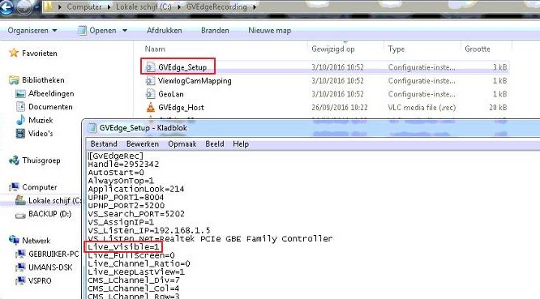Click Computer in the address breadcrumb

[x=84, y=6]
